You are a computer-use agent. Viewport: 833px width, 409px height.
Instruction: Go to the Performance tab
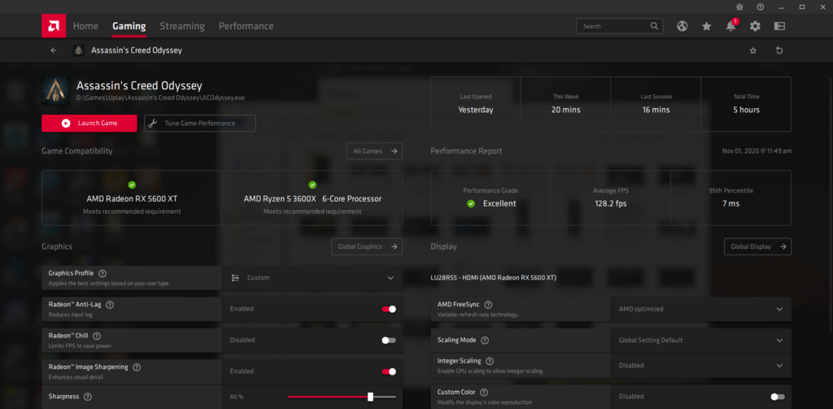tap(246, 26)
